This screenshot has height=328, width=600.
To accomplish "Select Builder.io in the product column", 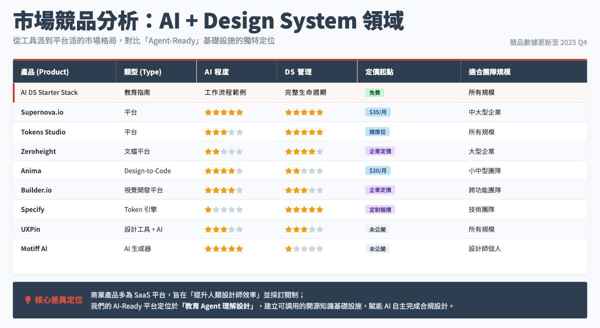I will tap(36, 190).
